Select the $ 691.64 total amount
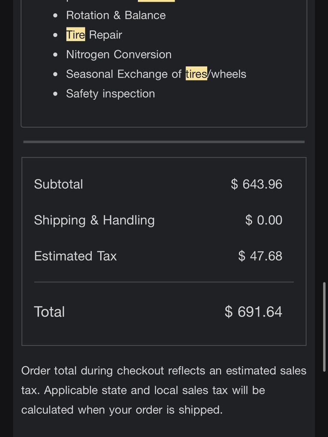The image size is (328, 437). [x=253, y=311]
